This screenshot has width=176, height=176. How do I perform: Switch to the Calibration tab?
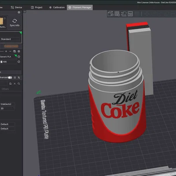coord(57,7)
